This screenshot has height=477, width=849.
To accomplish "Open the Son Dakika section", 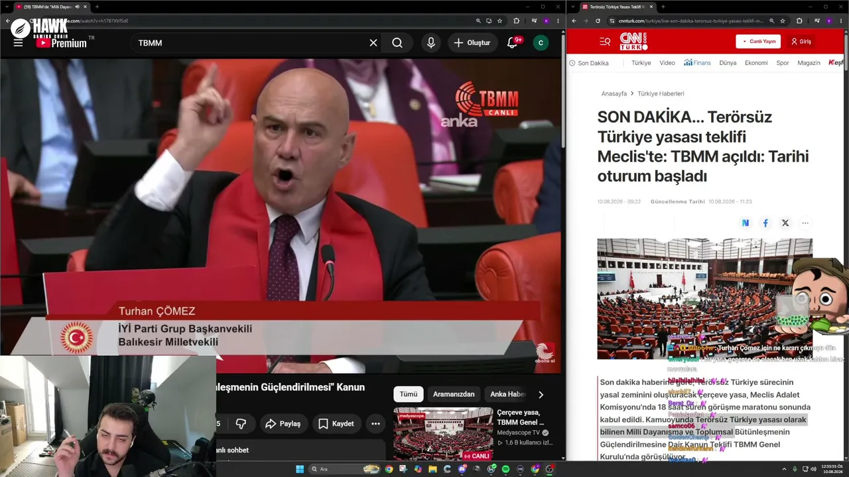I will (x=589, y=63).
